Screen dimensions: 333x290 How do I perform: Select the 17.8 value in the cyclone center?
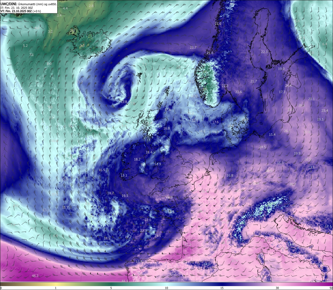tap(124, 102)
